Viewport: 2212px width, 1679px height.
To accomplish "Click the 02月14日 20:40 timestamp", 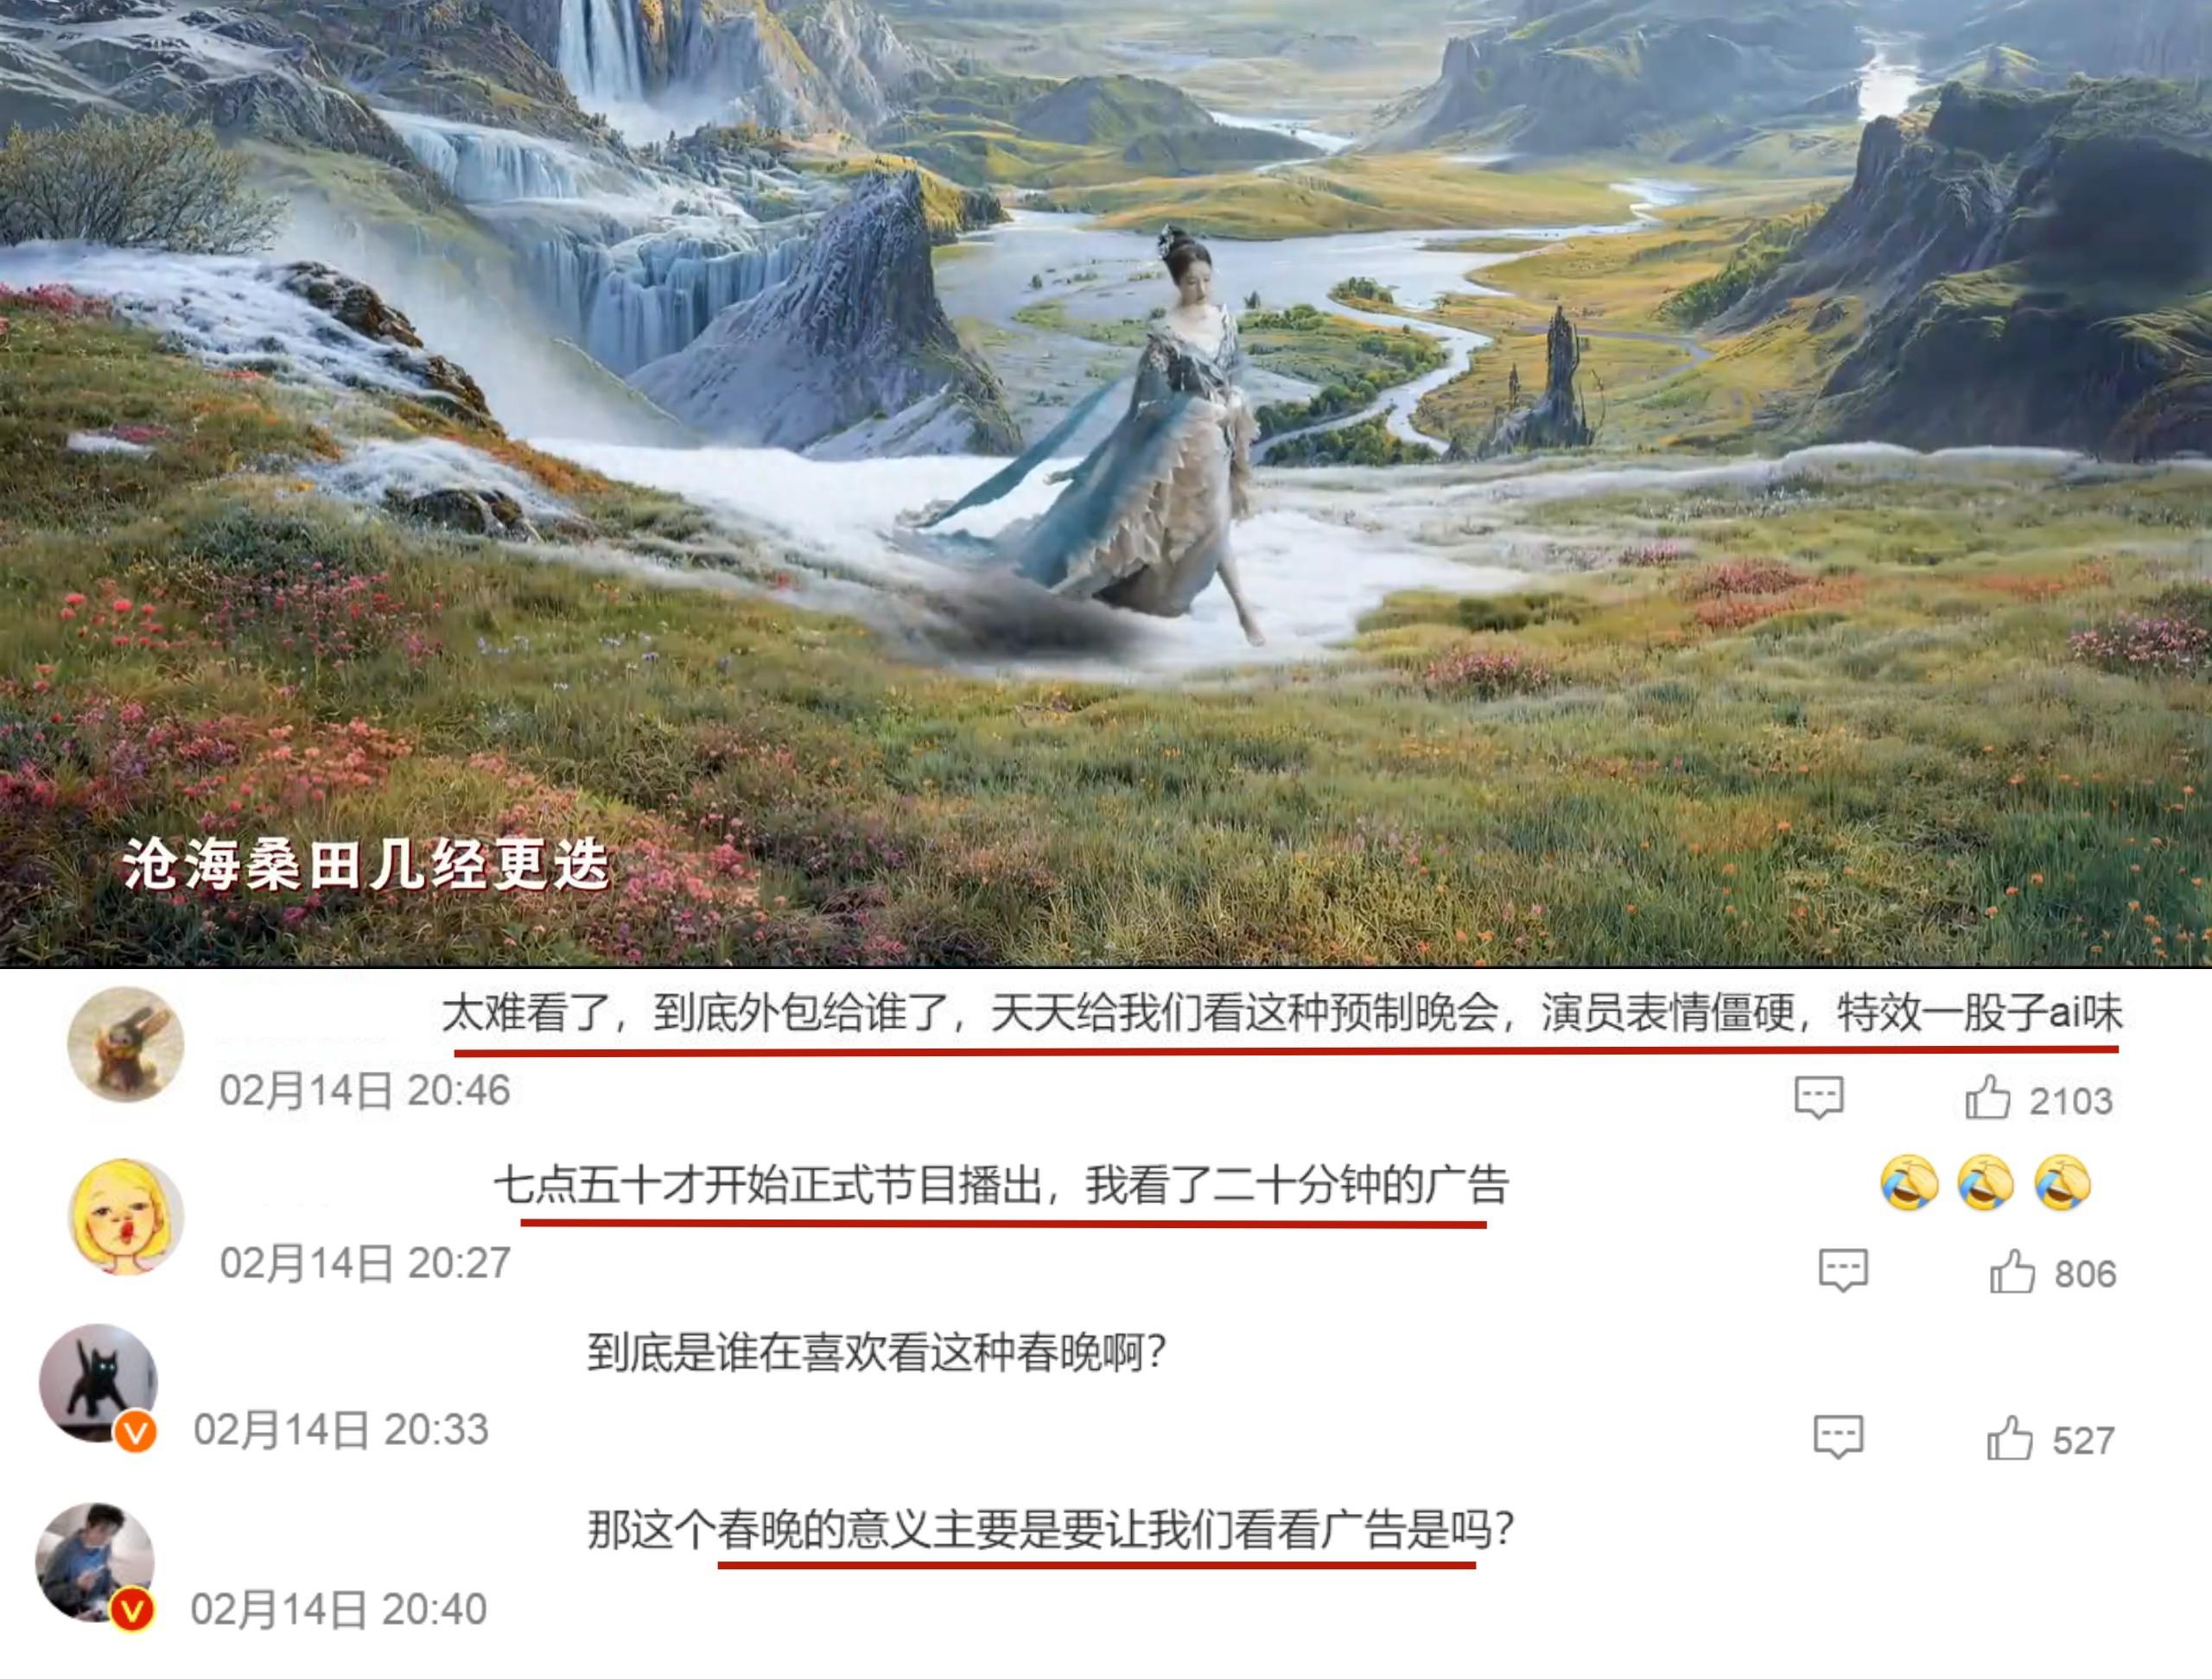I will pyautogui.click(x=339, y=1609).
